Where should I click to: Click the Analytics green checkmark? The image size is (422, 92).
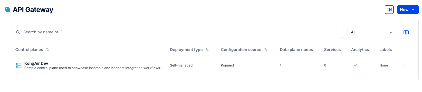pyautogui.click(x=356, y=65)
